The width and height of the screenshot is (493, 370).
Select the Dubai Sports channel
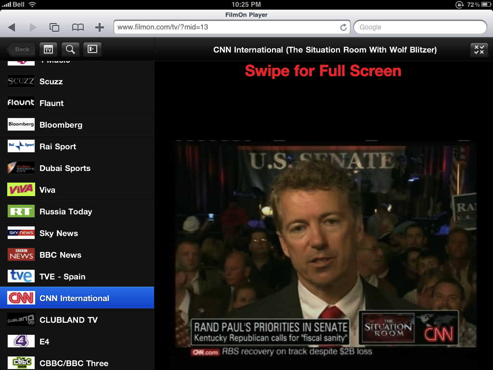tap(77, 168)
